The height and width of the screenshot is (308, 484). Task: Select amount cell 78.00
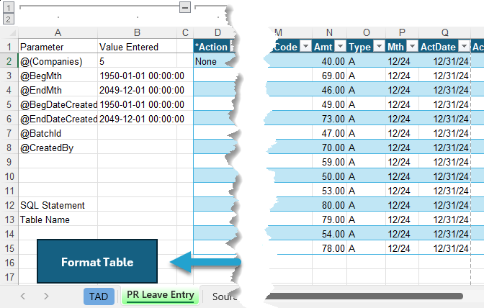[329, 248]
